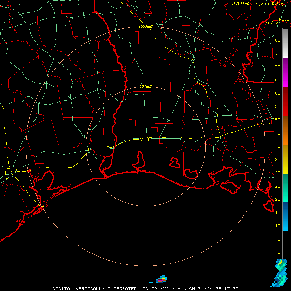Click the 50 NMI range ring label
The image size is (291, 291).
(x=145, y=86)
